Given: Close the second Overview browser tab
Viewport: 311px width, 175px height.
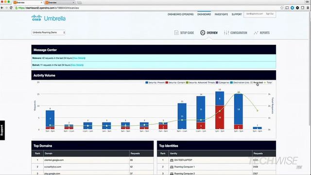Looking at the screenshot, I should click(x=73, y=2).
